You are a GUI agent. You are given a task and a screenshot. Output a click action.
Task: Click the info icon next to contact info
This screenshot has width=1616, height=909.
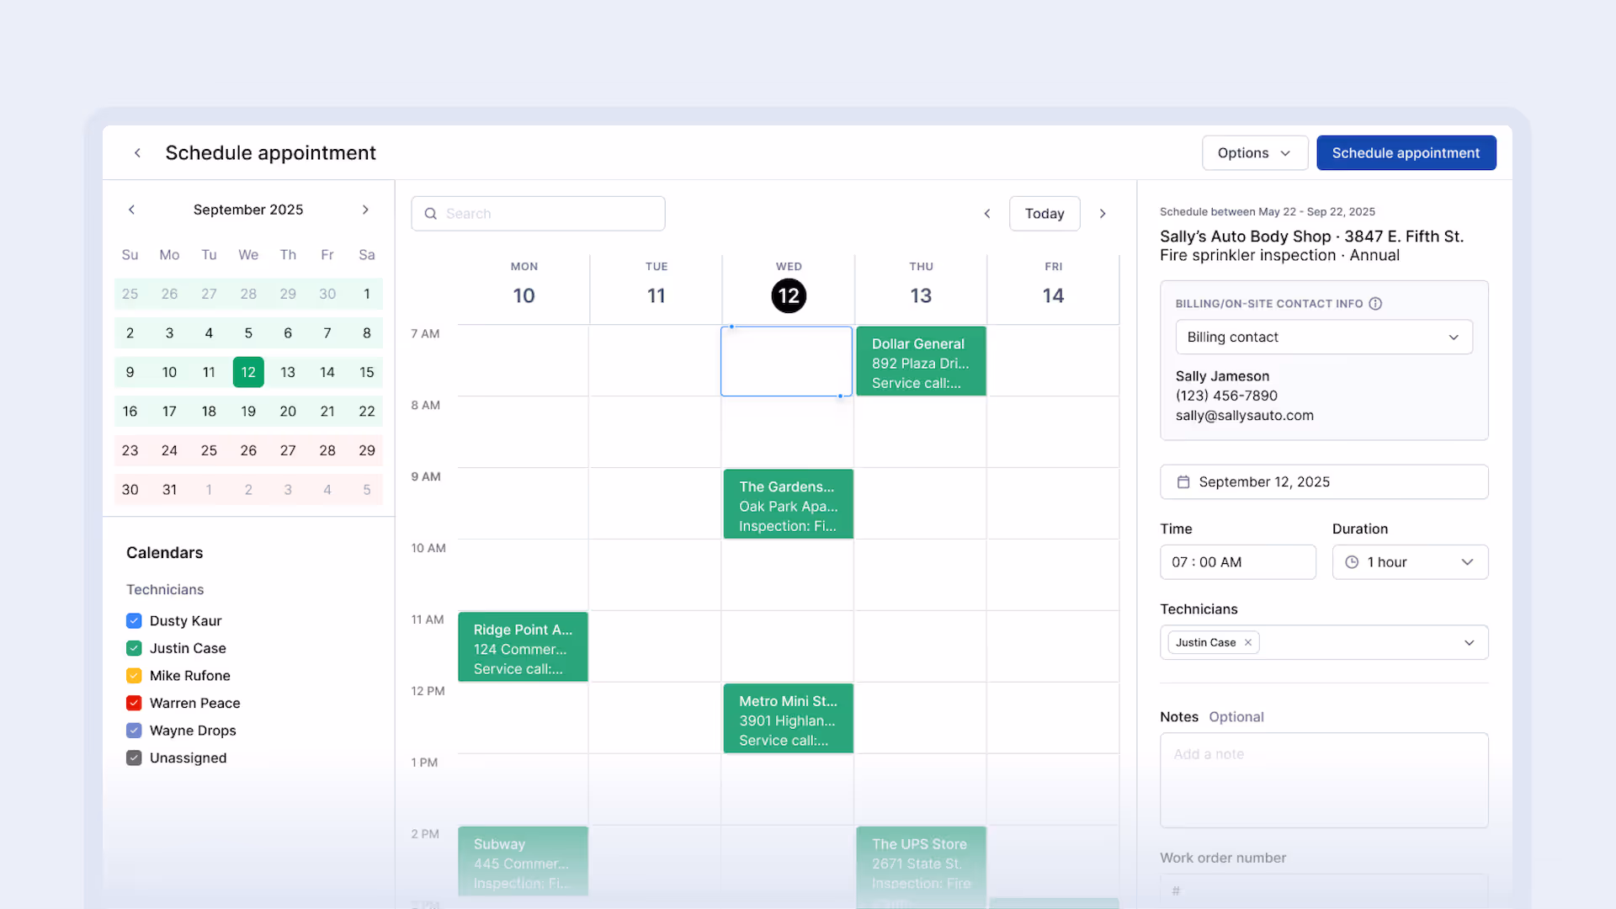pyautogui.click(x=1375, y=304)
